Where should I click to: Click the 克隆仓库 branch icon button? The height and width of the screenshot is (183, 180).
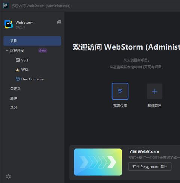120,91
